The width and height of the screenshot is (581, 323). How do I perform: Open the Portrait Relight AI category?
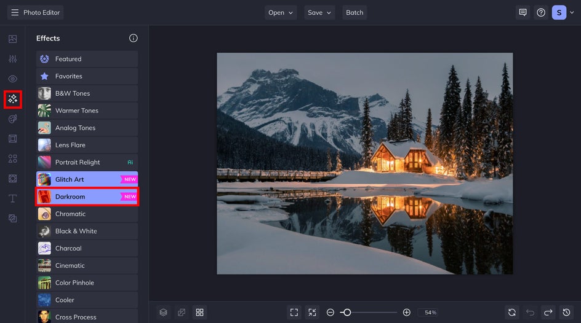[87, 162]
